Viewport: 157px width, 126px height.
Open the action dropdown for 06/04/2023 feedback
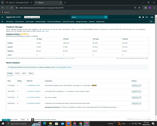pyautogui.click(x=136, y=103)
